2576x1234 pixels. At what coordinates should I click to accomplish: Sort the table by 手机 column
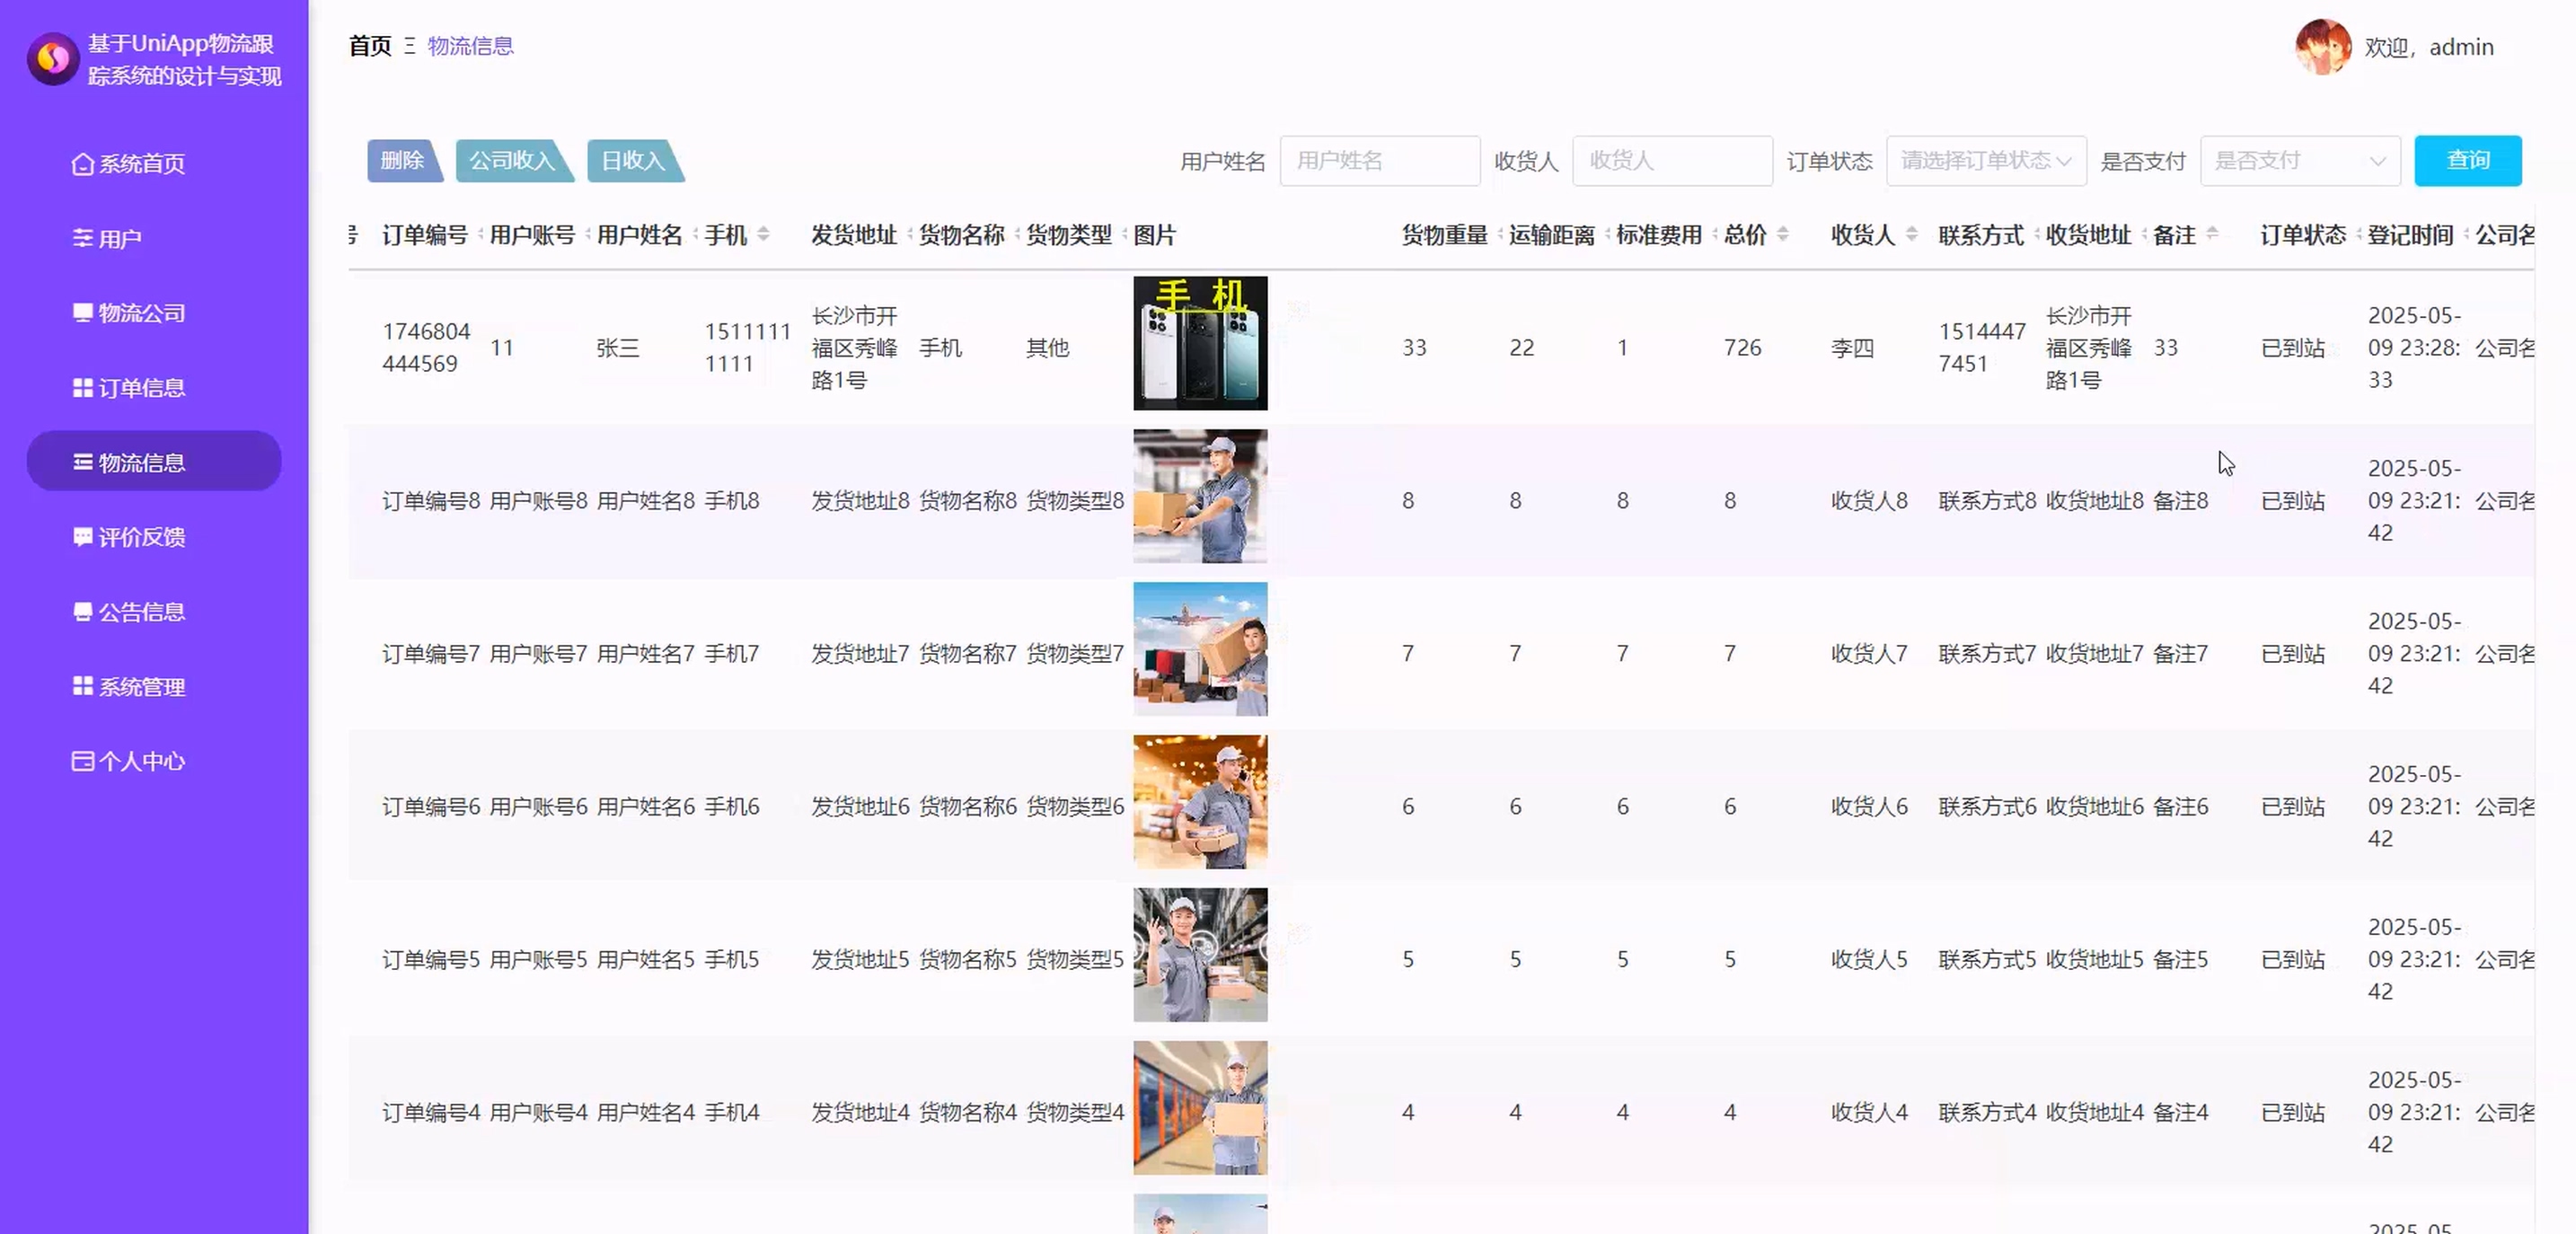click(763, 235)
